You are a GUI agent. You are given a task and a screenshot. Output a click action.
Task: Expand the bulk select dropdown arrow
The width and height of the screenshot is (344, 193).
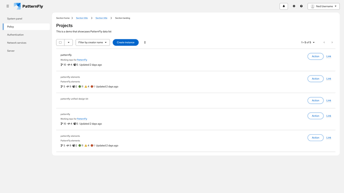coord(68,42)
